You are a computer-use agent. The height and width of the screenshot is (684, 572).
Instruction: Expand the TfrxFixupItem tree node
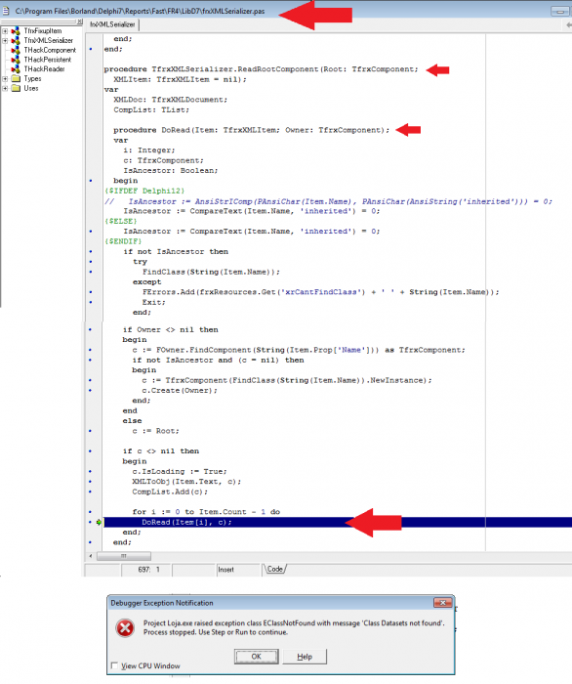point(5,31)
